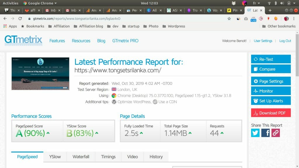This screenshot has width=299, height=168.
Task: Go forward in browser history
Action: [13, 19]
